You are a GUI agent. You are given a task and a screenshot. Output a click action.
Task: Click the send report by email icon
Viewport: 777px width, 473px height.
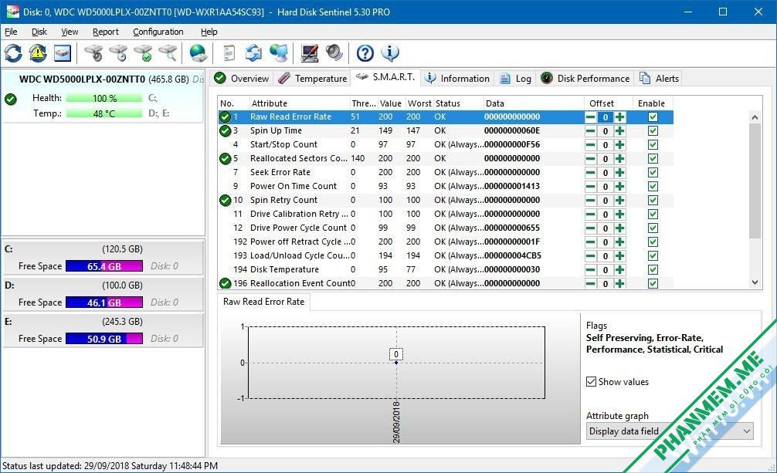pyautogui.click(x=253, y=53)
